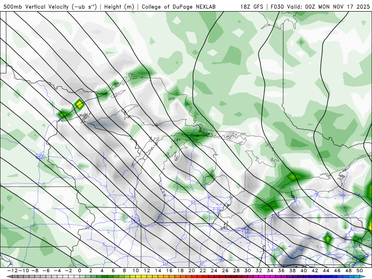Click the "10" color scale label

click(x=135, y=271)
